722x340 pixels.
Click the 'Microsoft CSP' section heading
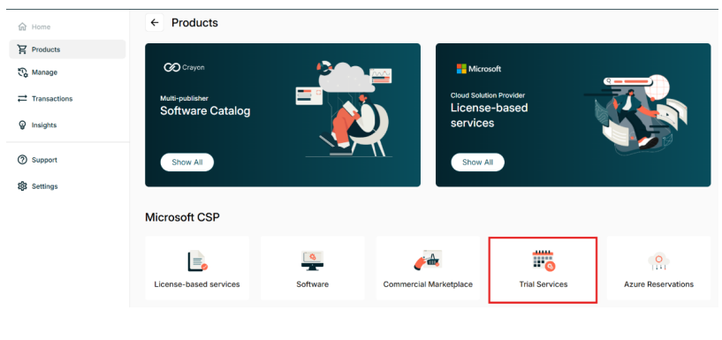coord(182,217)
